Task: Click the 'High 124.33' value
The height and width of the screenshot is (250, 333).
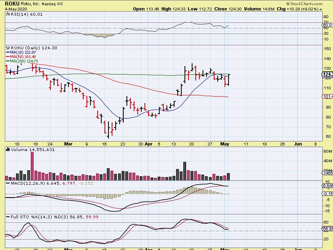Action: tap(173, 9)
